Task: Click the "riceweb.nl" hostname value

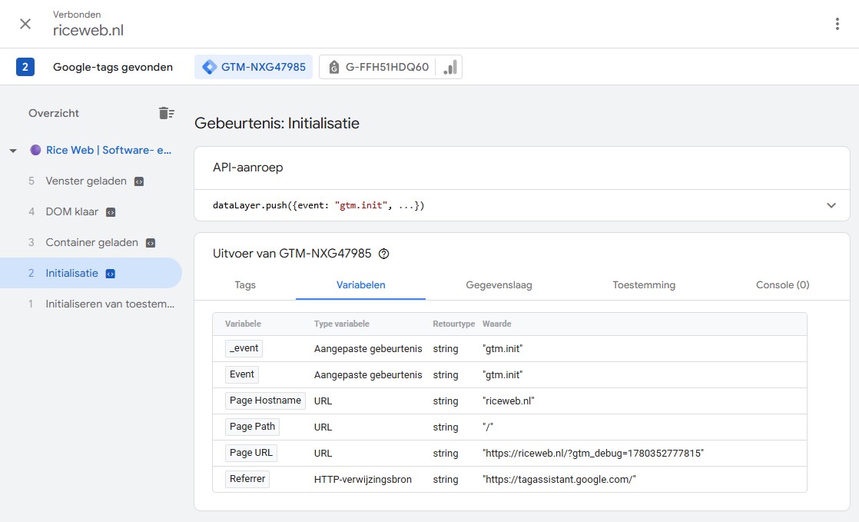Action: coord(508,401)
